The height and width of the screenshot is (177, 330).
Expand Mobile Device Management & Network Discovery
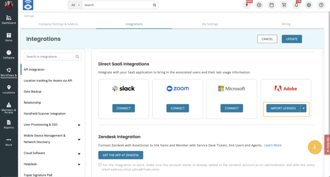pos(79,139)
